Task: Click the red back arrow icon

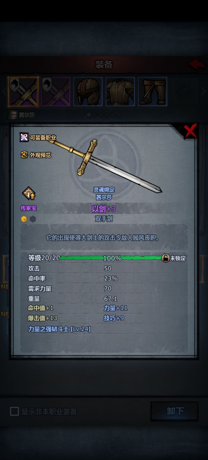Action: pyautogui.click(x=196, y=64)
